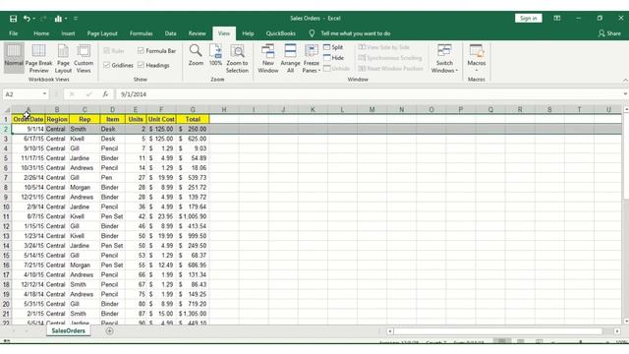Click the chart icon in the quick access toolbar
The image size is (629, 354).
pyautogui.click(x=58, y=19)
